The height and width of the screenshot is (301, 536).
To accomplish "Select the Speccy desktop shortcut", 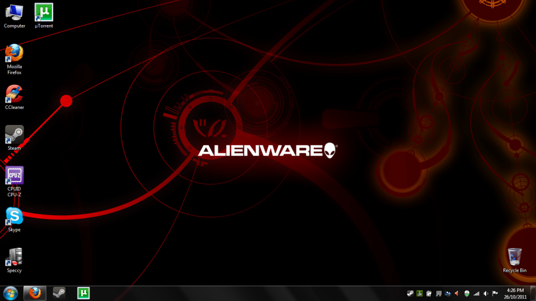I will tap(14, 260).
